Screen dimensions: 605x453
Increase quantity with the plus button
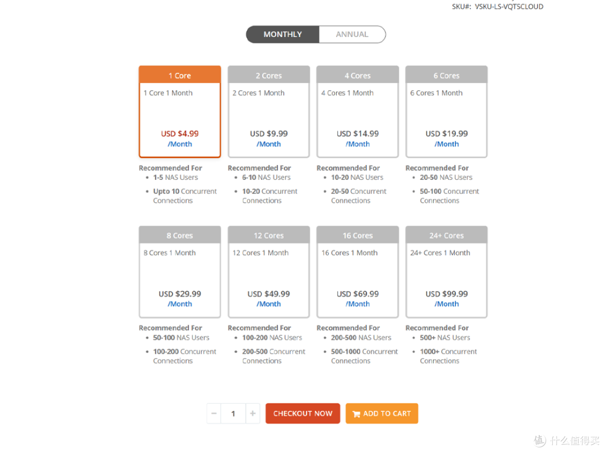pos(253,413)
